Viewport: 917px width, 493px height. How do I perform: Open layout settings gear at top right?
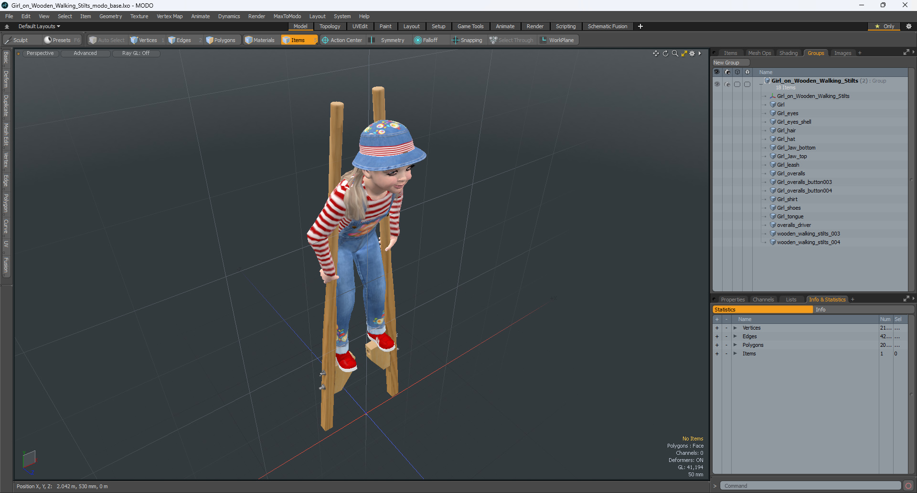908,26
